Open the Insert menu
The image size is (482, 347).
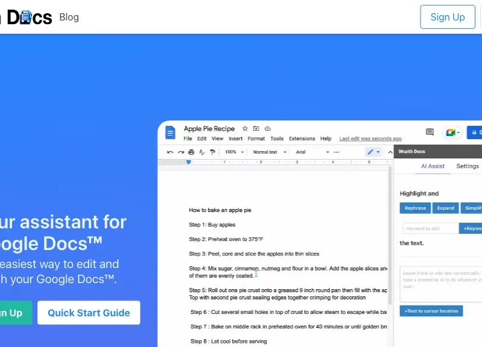point(236,139)
